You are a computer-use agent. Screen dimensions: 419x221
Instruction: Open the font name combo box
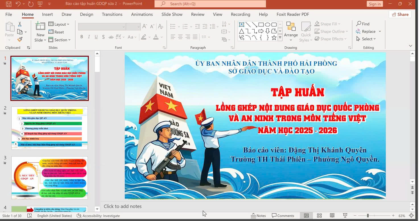(102, 27)
